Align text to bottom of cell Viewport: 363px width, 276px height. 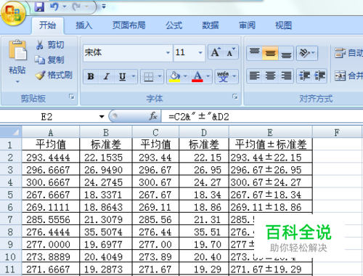(286, 53)
